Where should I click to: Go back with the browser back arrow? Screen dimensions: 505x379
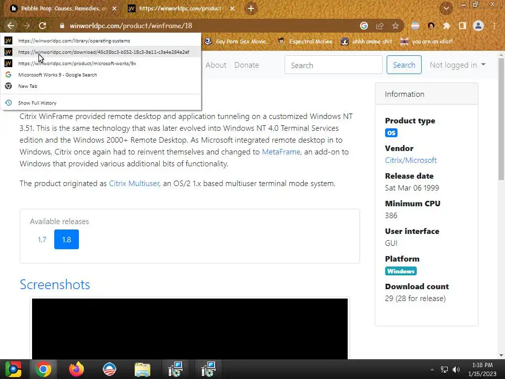11,26
